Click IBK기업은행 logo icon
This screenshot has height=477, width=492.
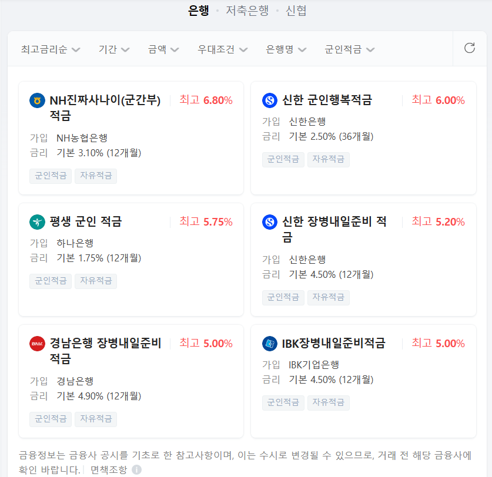click(270, 344)
